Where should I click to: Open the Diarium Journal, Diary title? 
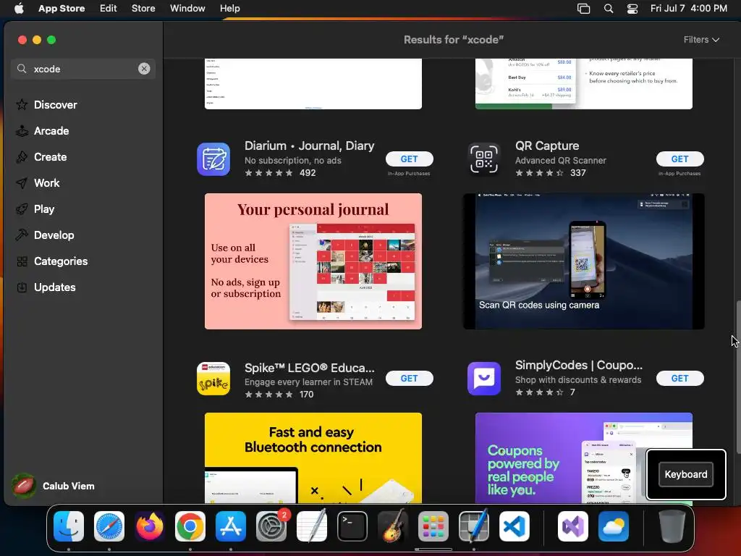(310, 146)
